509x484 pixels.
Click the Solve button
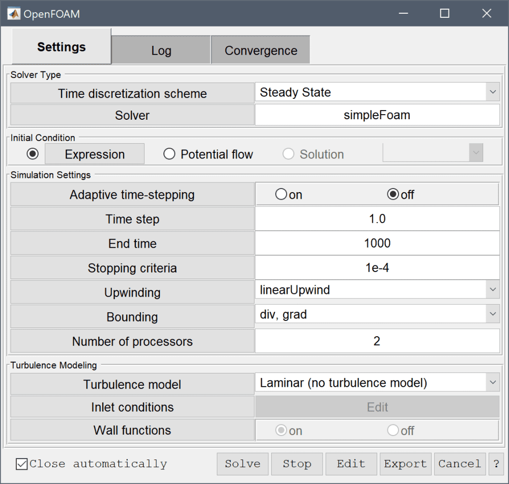point(243,464)
